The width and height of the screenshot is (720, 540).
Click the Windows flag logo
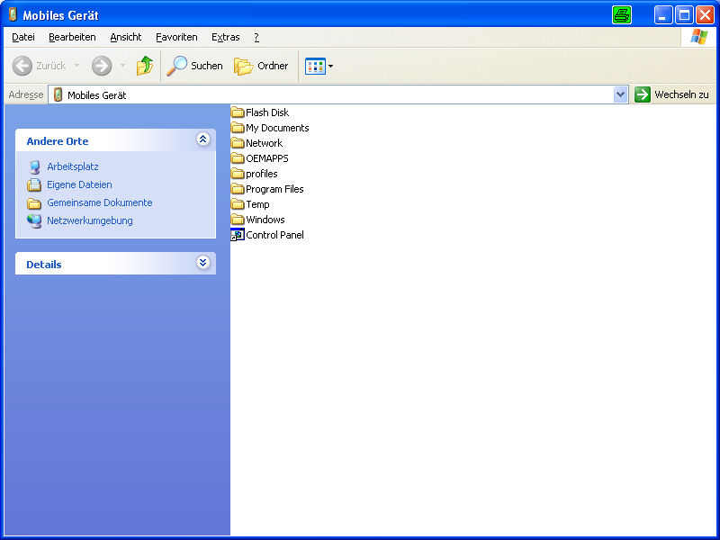point(699,37)
